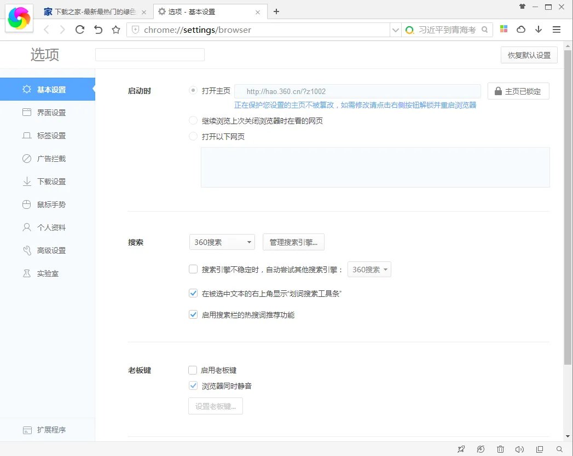Click the settings search input field
Screen dimensions: 573x456
pos(149,55)
